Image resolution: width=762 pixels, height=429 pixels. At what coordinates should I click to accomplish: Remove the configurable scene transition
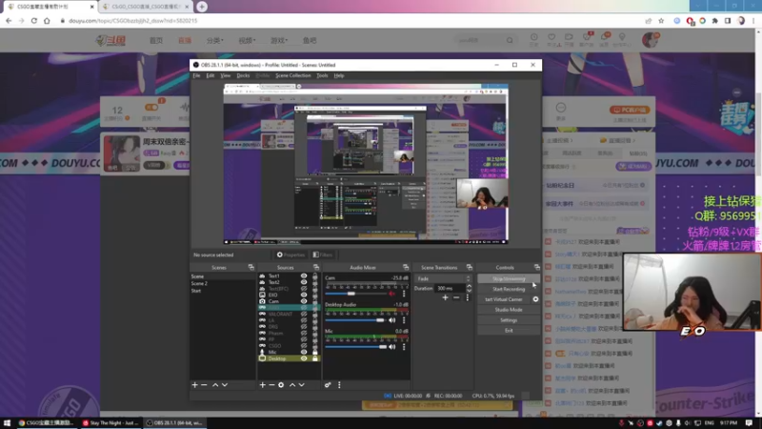coord(456,297)
